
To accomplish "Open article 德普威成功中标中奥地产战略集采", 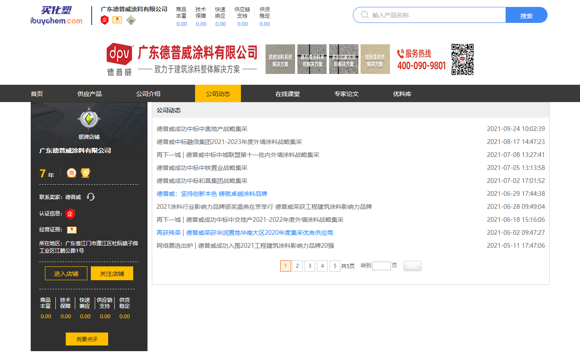I will point(202,129).
